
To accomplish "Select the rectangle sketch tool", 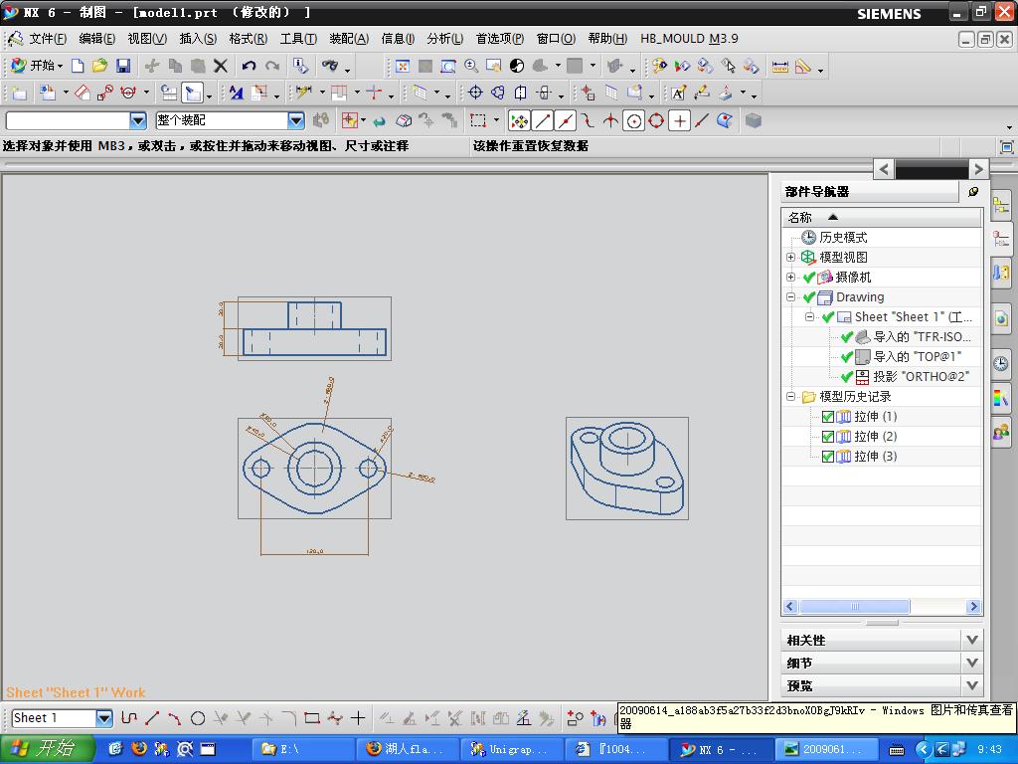I will pyautogui.click(x=311, y=718).
